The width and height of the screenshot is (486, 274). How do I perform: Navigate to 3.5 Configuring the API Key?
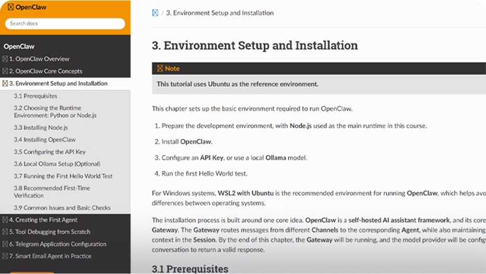[50, 152]
